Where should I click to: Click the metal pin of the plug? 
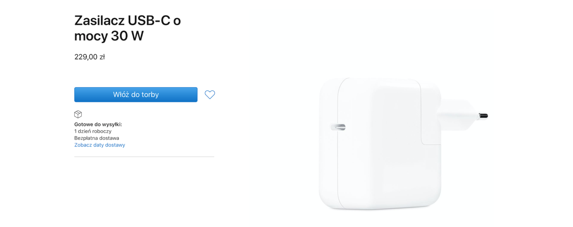point(483,116)
